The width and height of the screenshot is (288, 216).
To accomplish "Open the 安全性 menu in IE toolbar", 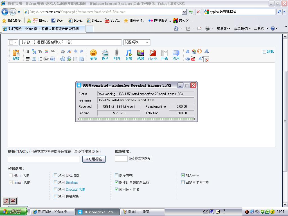I will pyautogui.click(x=242, y=28).
